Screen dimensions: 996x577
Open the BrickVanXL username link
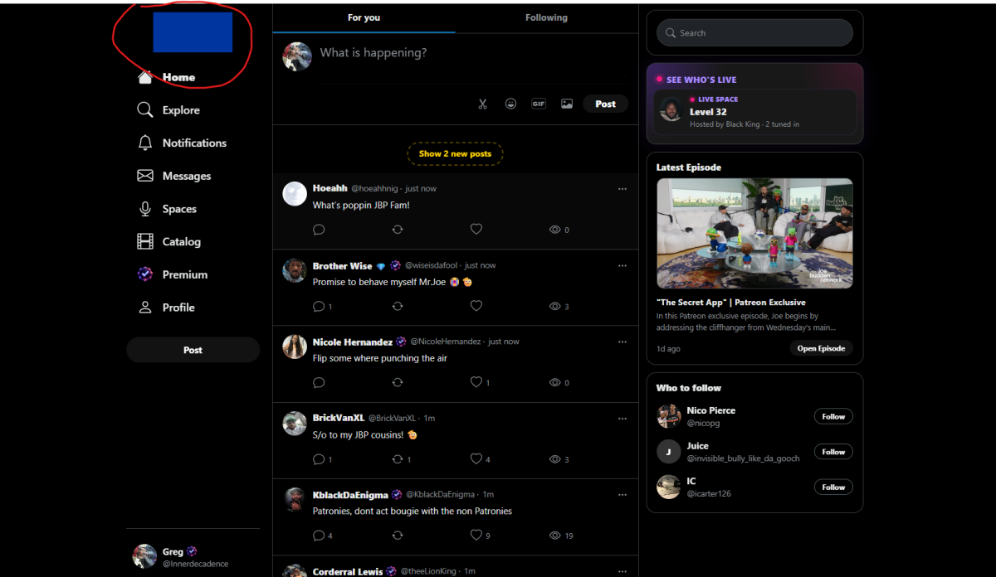pos(339,418)
